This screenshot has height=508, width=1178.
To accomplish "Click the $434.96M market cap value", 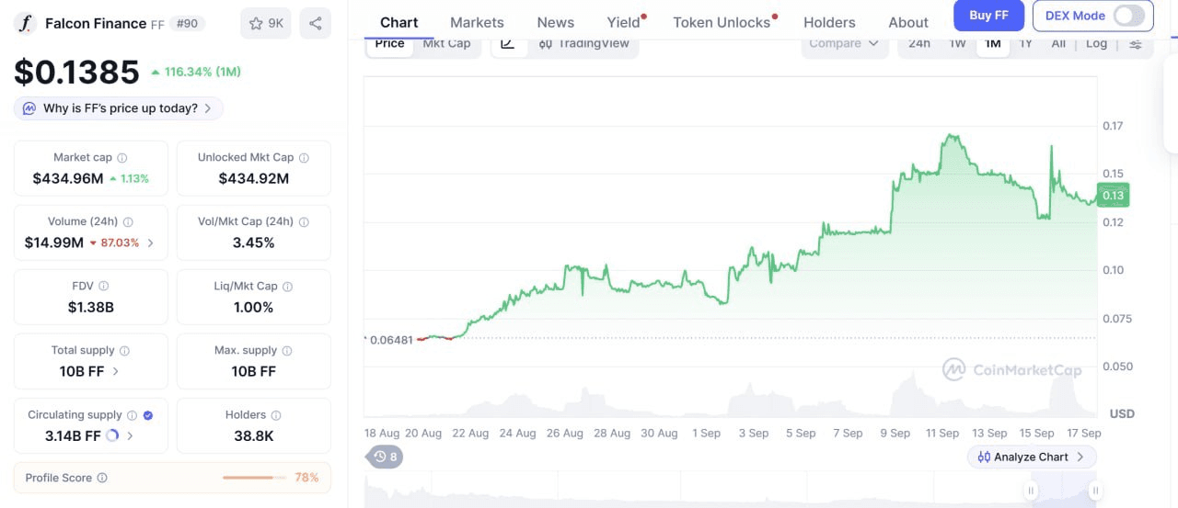I will click(x=68, y=178).
